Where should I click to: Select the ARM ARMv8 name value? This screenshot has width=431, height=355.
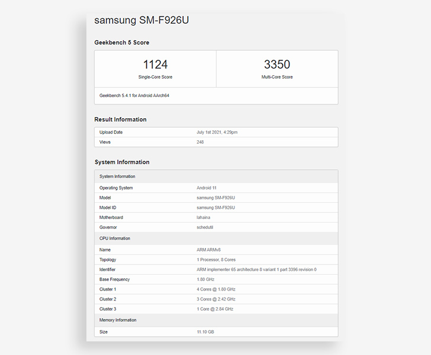(x=208, y=250)
